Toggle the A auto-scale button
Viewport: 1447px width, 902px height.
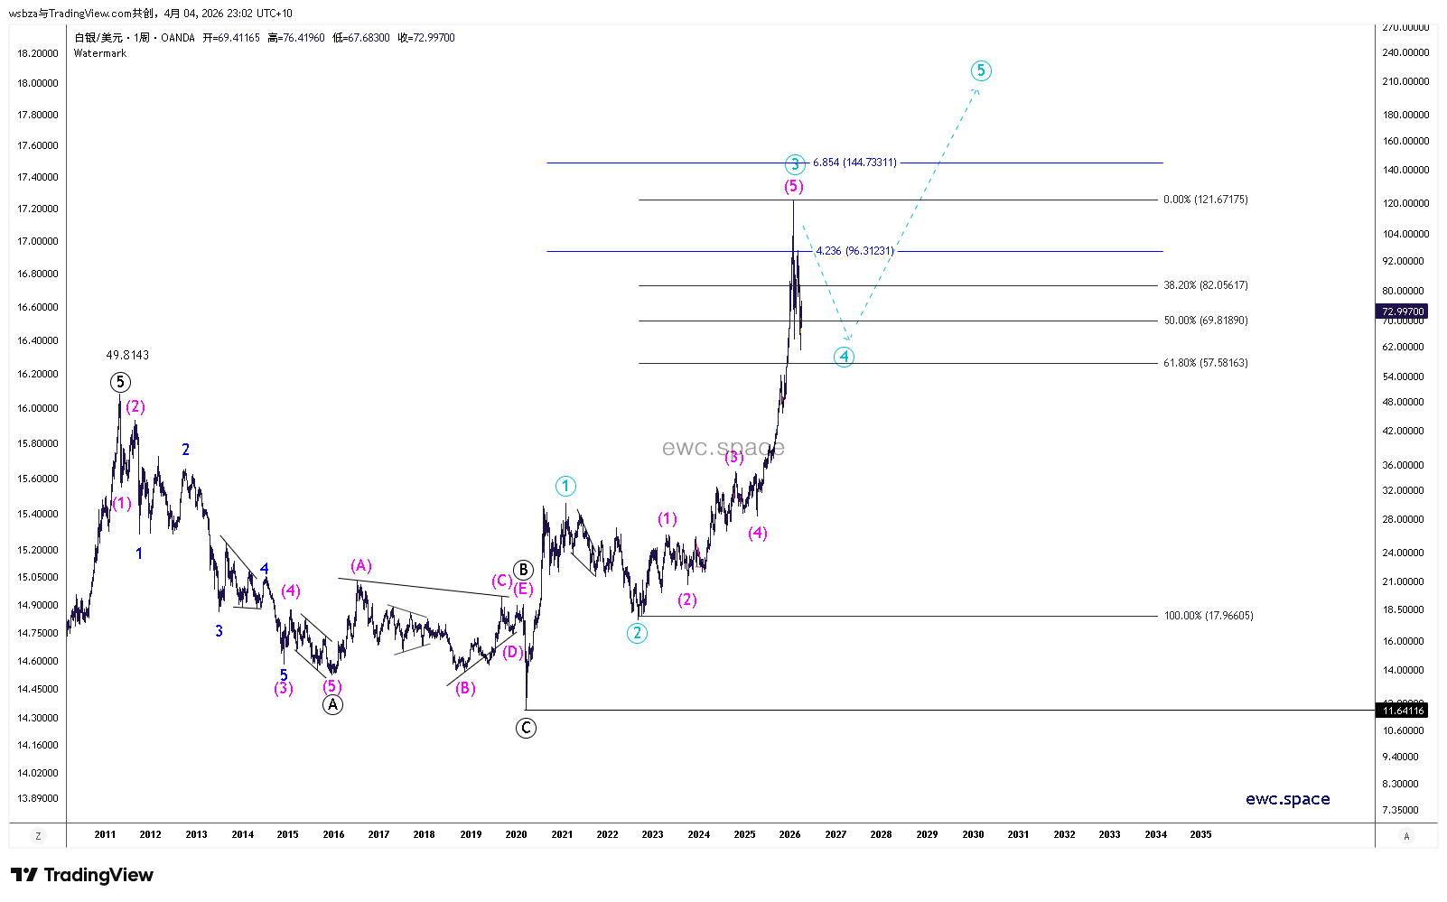1406,836
